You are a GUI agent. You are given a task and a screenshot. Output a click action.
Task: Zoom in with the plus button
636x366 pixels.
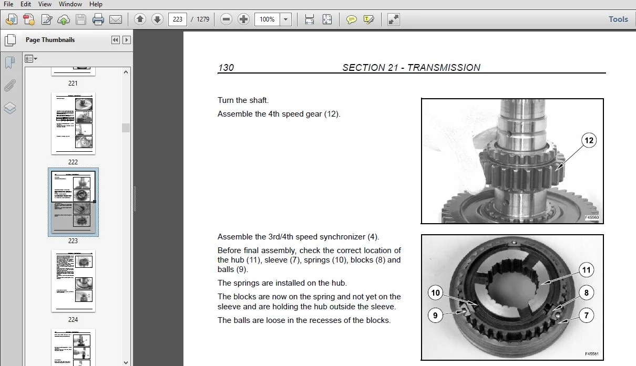pos(243,19)
